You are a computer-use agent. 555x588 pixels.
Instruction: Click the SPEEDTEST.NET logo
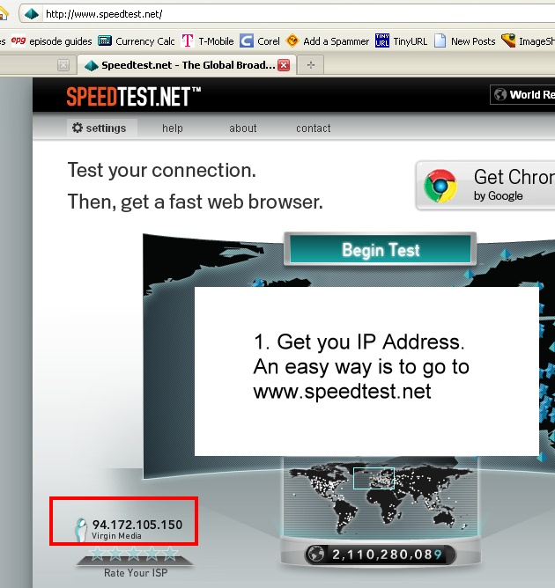(133, 96)
